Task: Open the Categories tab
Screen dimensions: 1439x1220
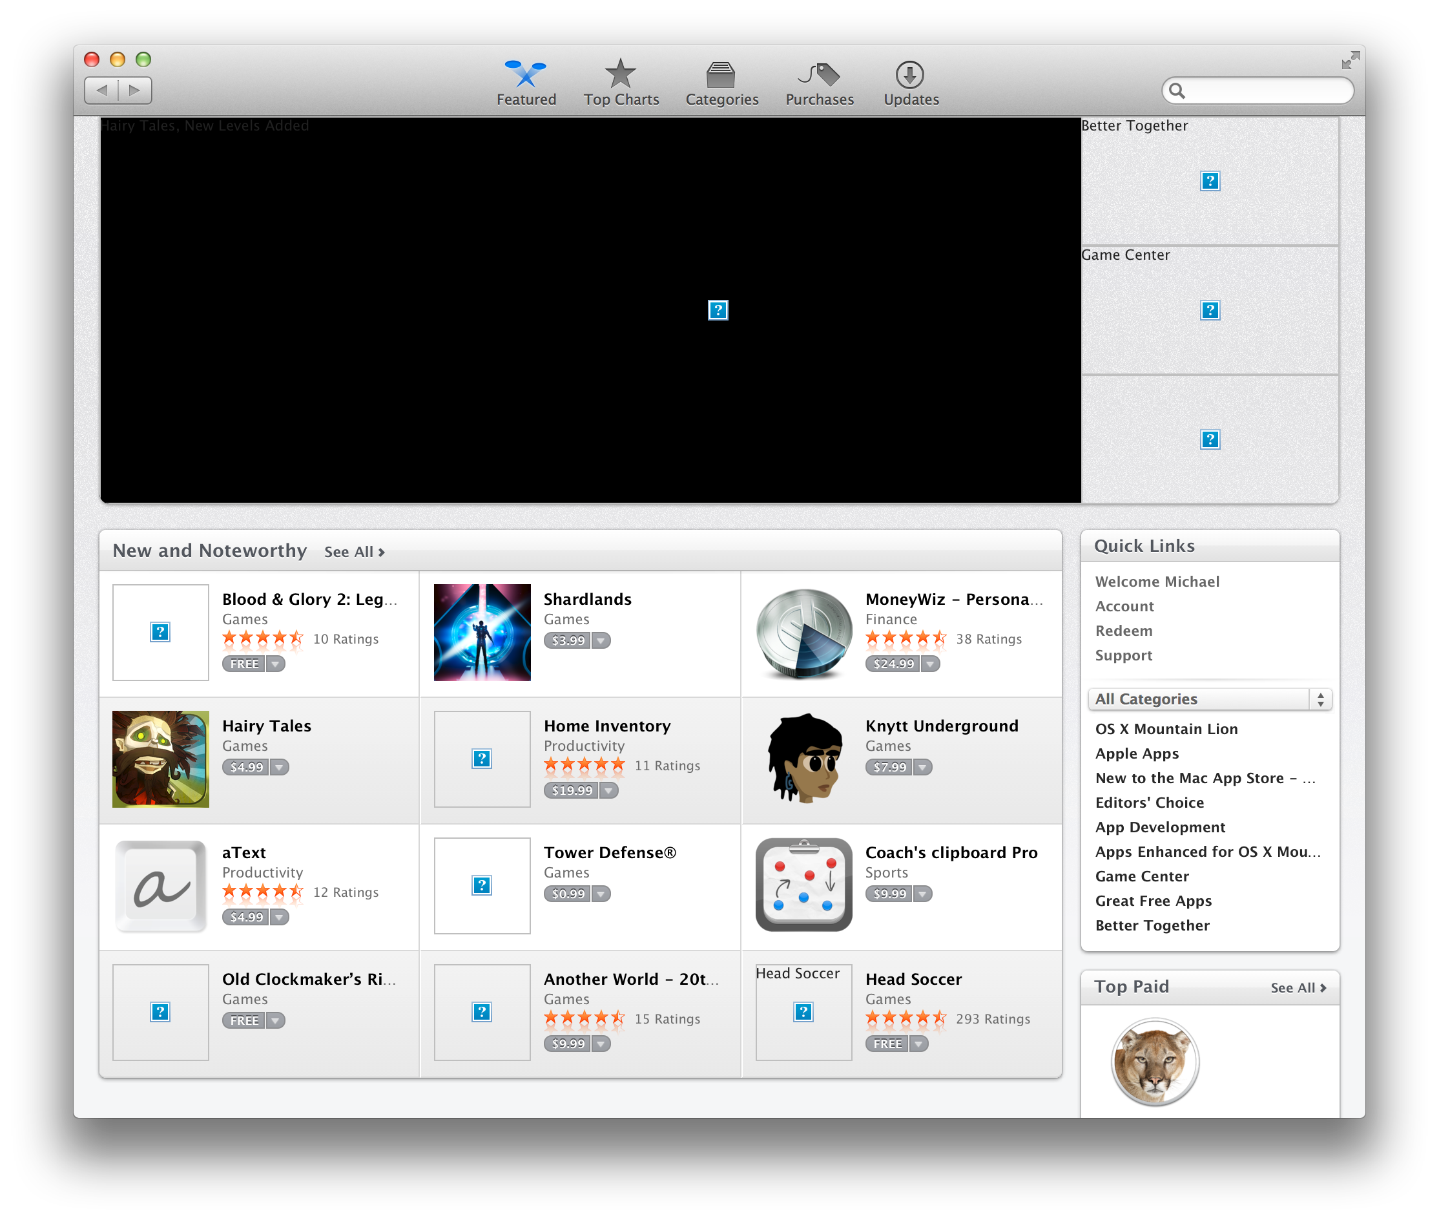Action: 721,82
